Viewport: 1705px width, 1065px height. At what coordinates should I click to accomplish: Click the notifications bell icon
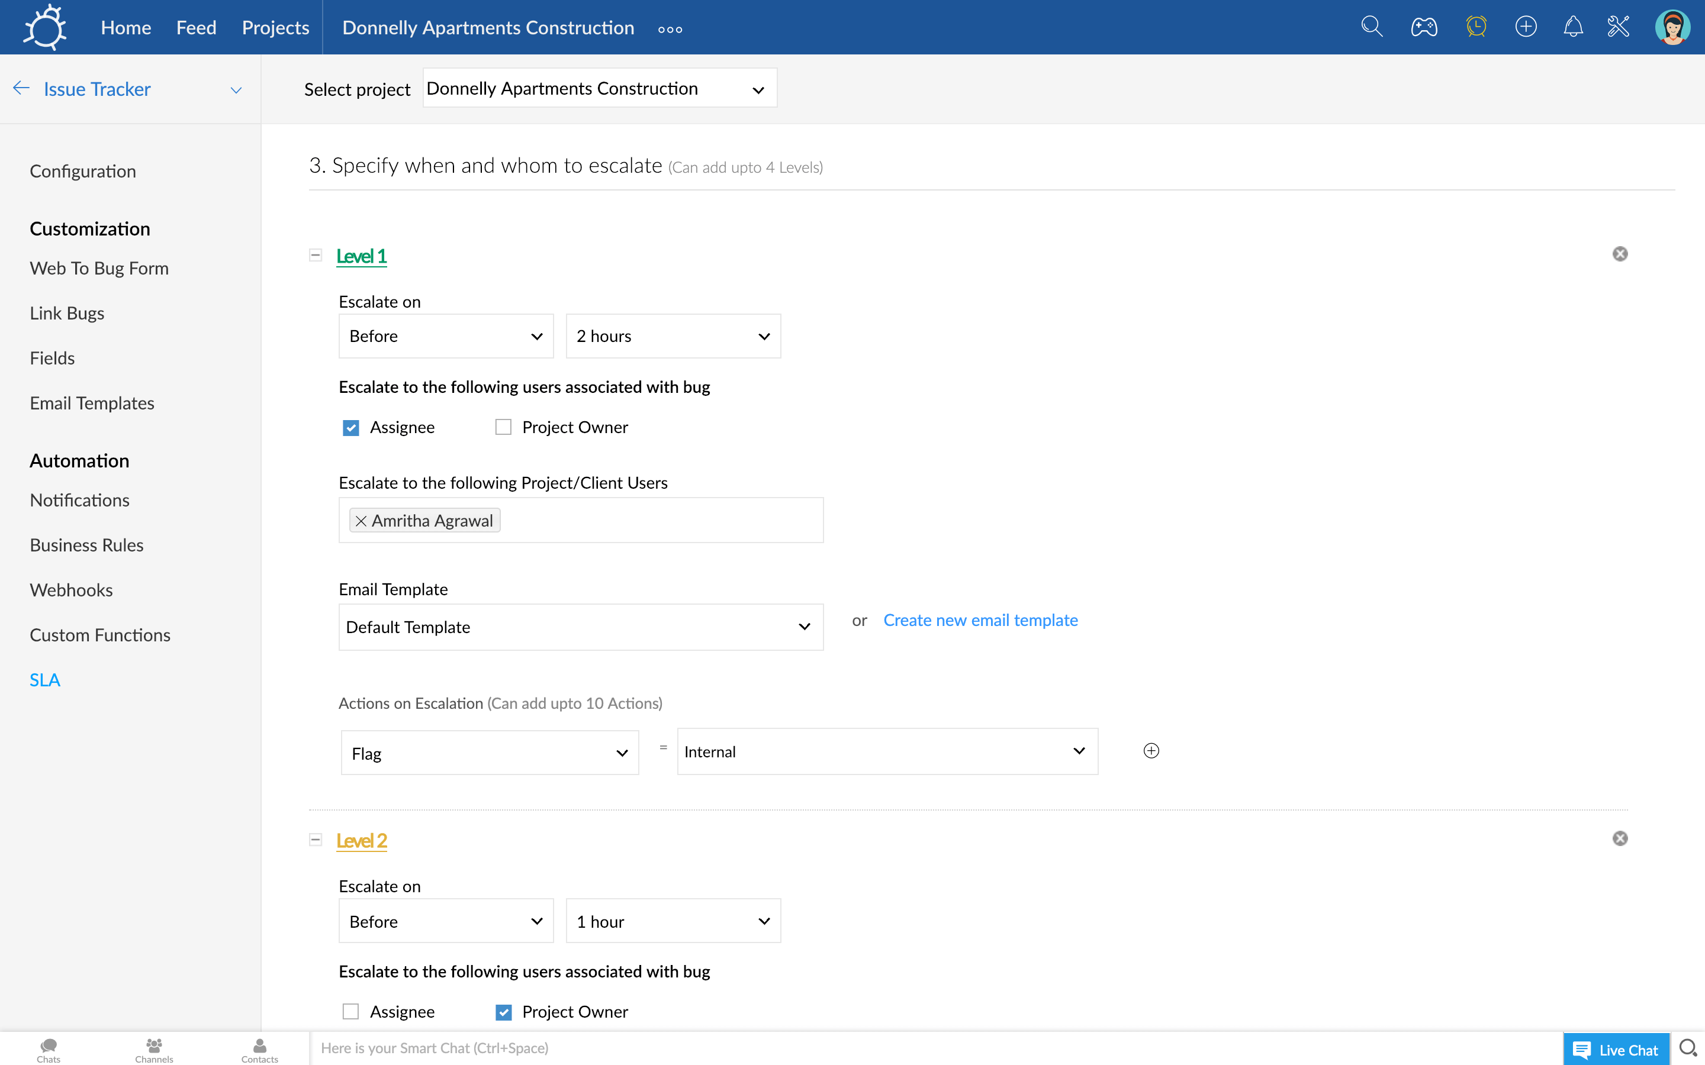(x=1573, y=27)
